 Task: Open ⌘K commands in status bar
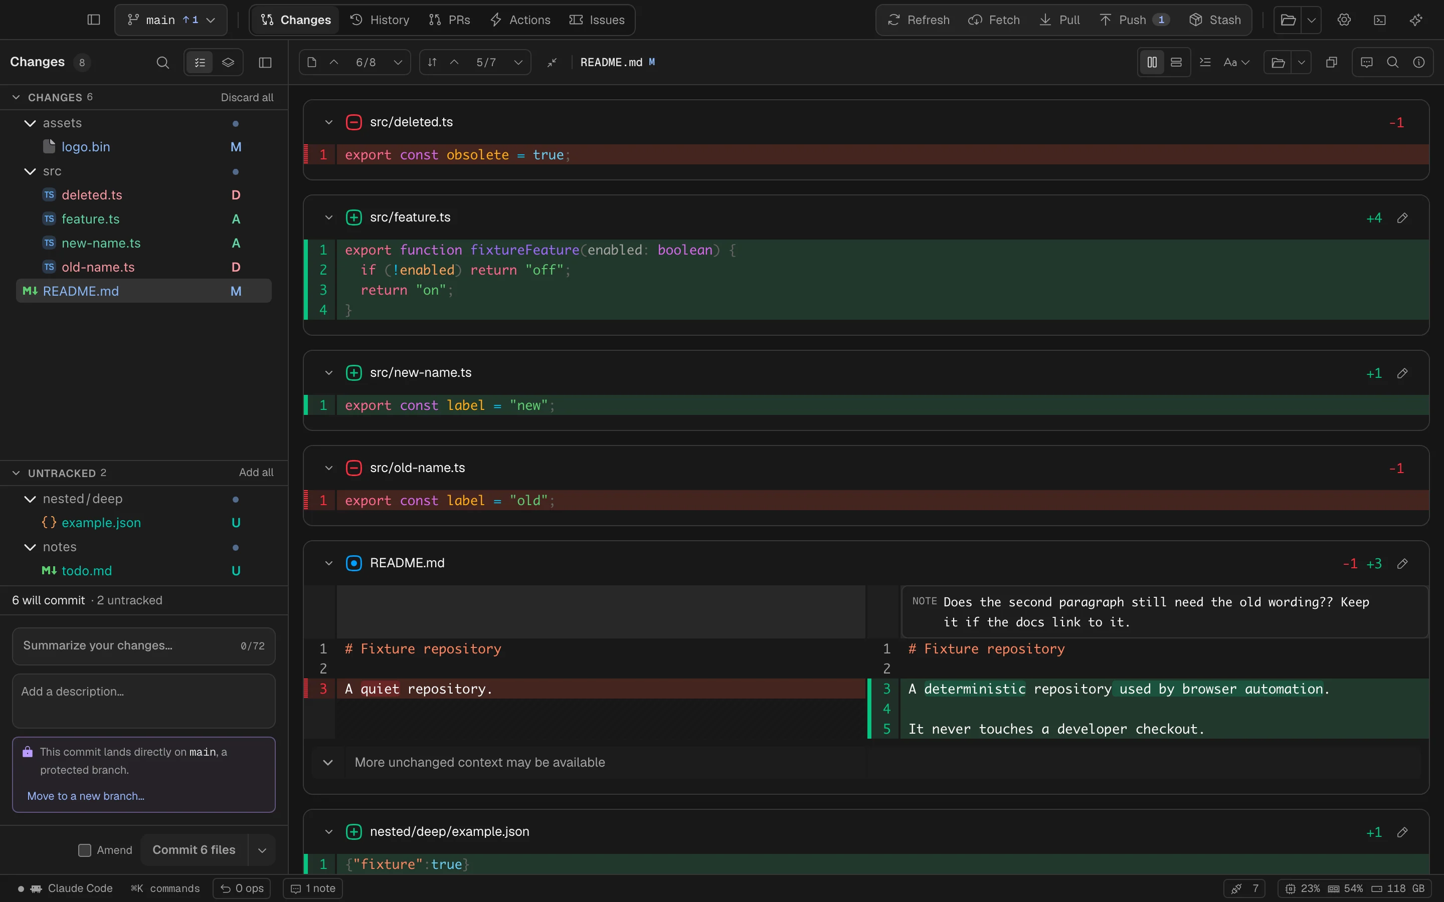point(165,888)
